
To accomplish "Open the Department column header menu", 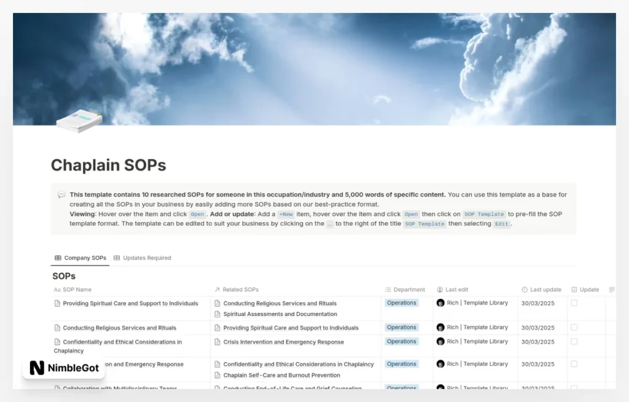I will coord(405,290).
